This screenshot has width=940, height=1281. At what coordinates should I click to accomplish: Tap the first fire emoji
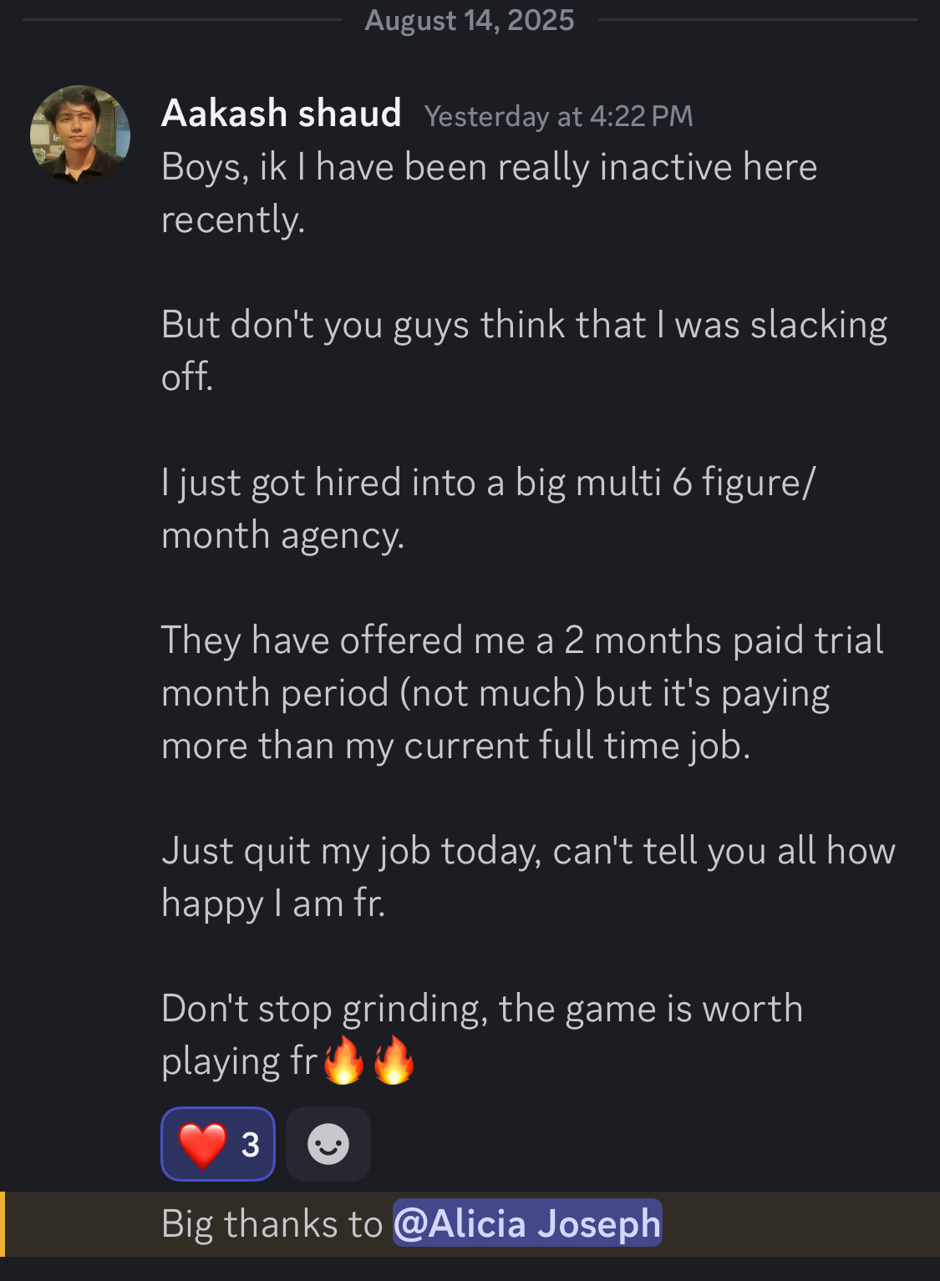[343, 1061]
